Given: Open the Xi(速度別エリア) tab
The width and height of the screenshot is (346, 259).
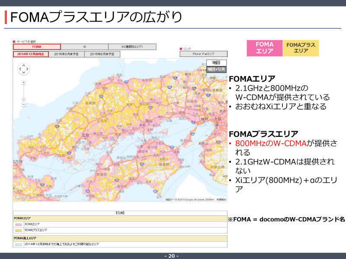Looking at the screenshot, I should click(132, 47).
